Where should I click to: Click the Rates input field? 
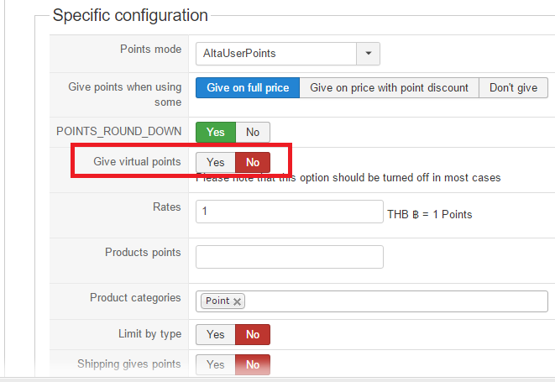[x=289, y=212]
